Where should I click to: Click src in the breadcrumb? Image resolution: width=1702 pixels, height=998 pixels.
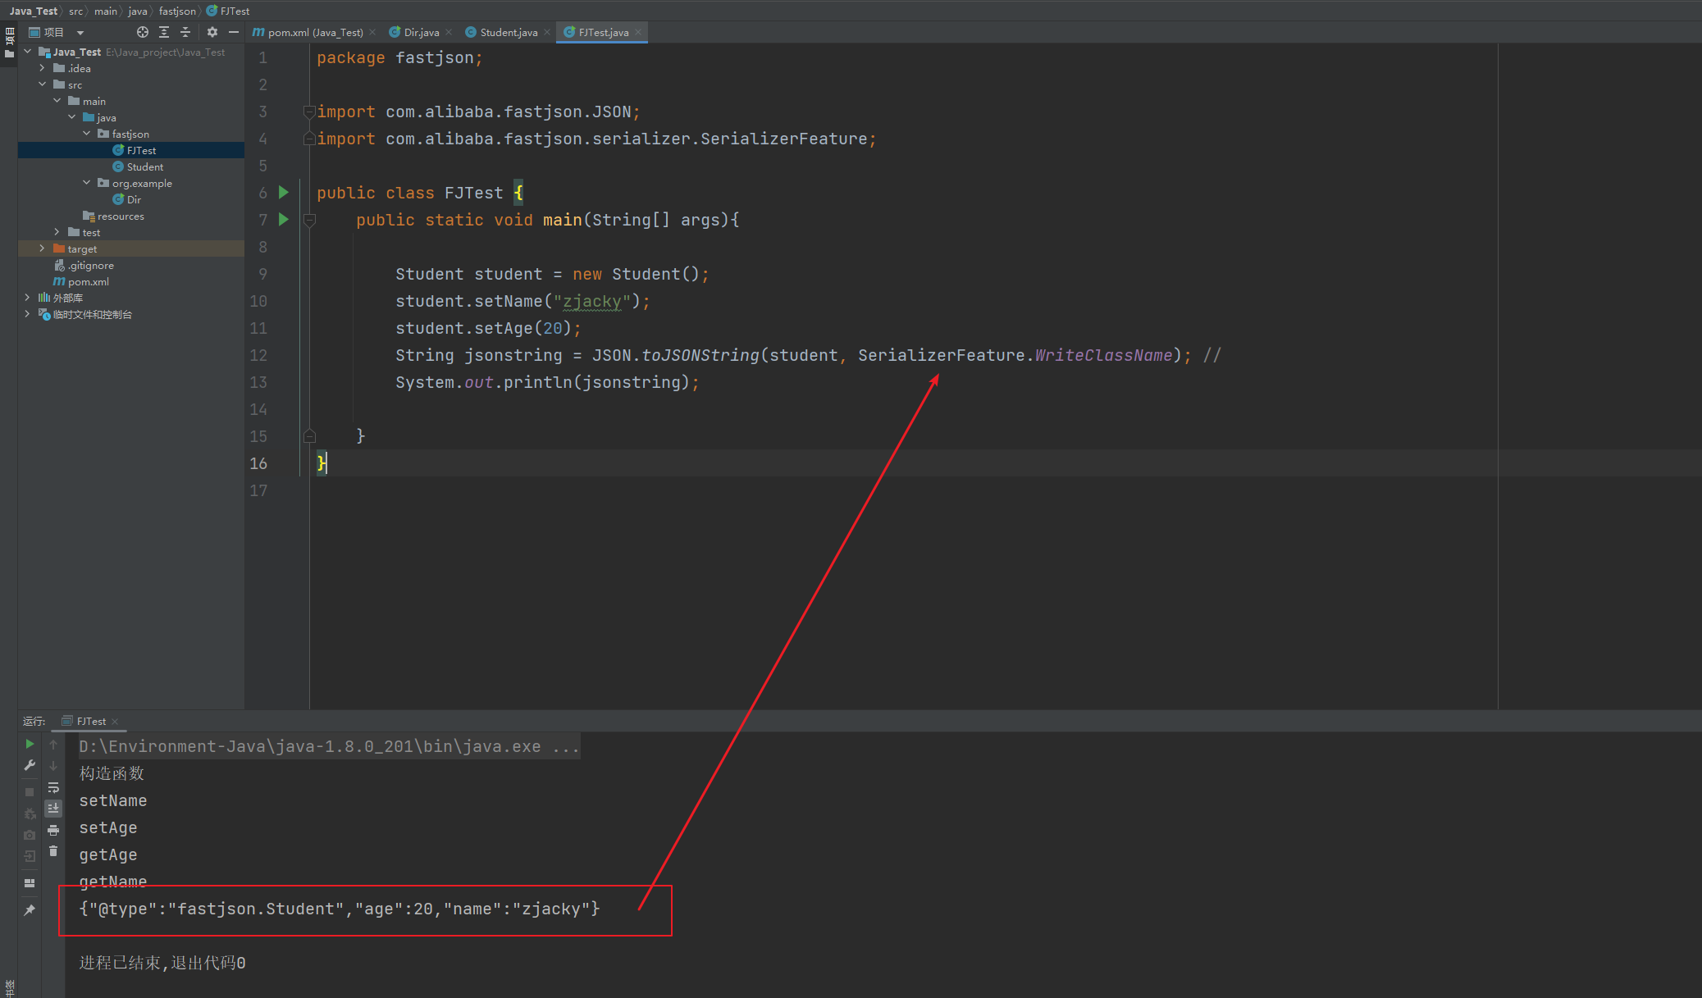[x=75, y=11]
